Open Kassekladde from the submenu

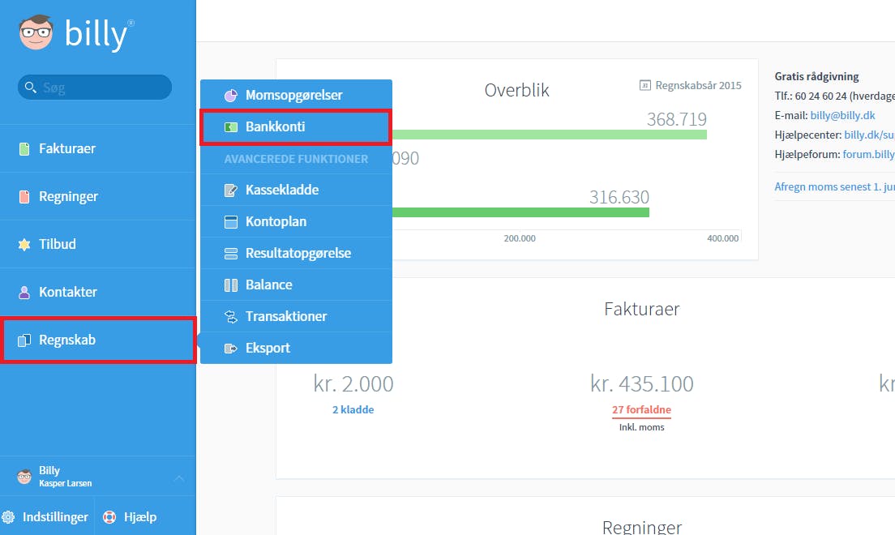click(296, 190)
